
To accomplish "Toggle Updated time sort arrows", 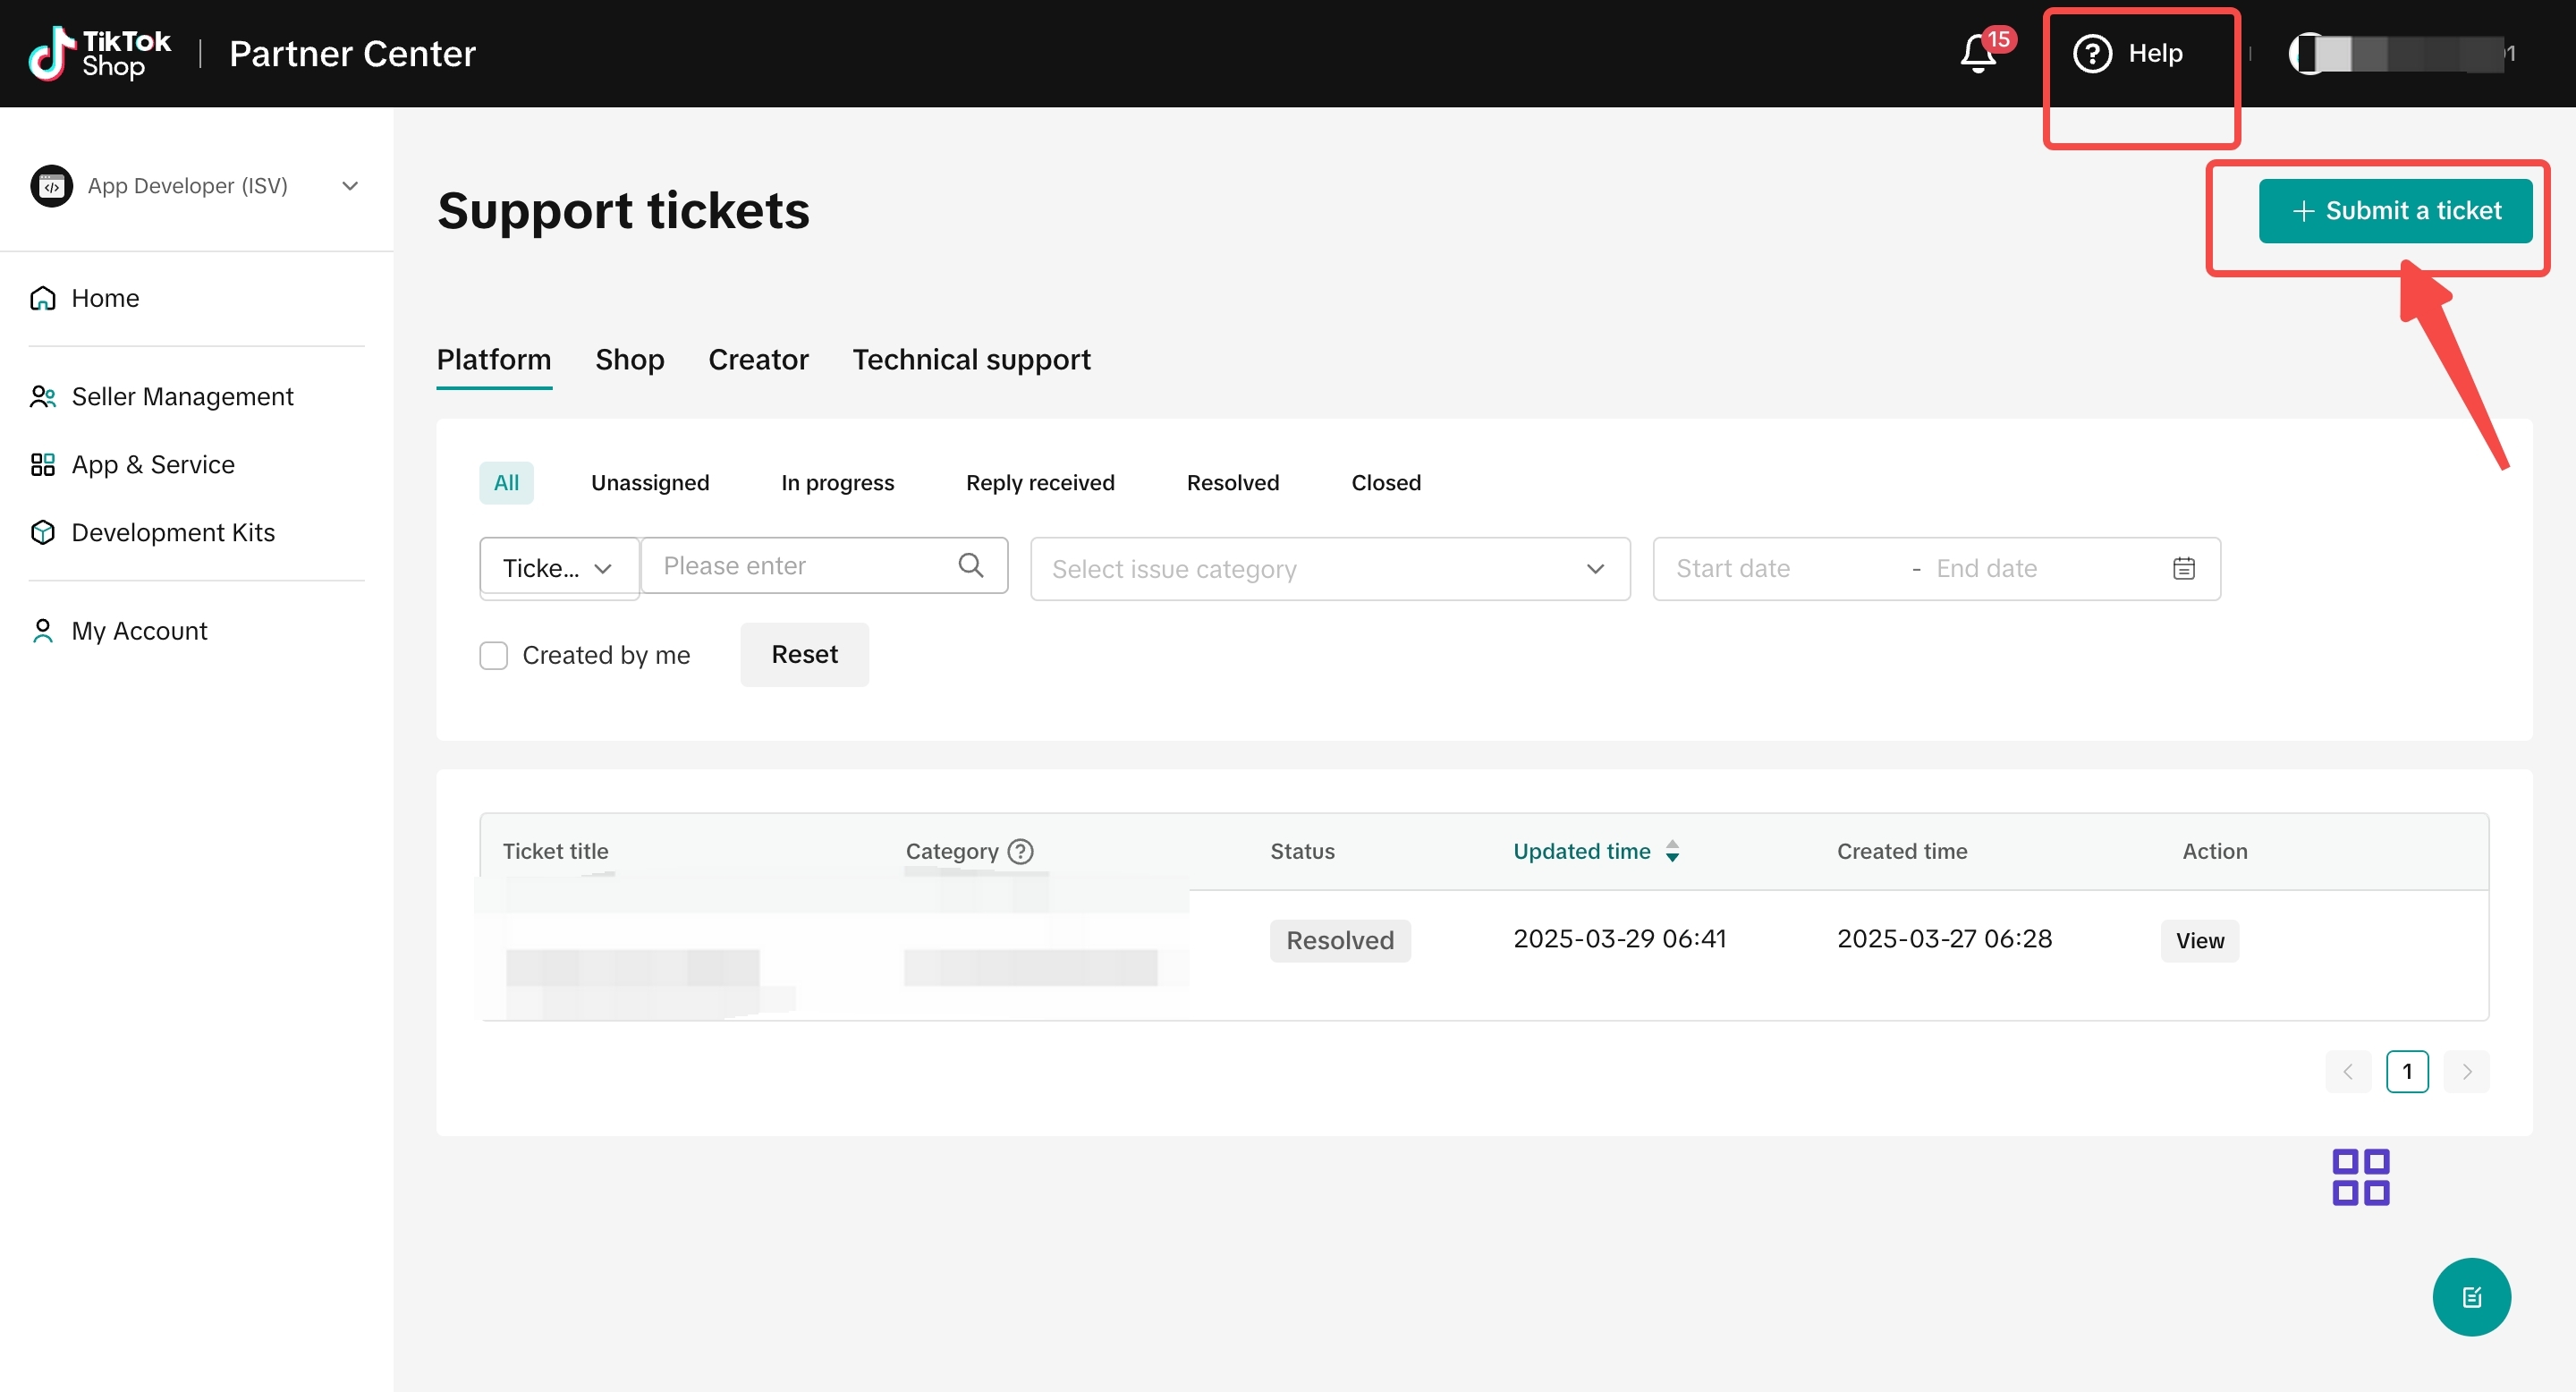I will point(1672,851).
